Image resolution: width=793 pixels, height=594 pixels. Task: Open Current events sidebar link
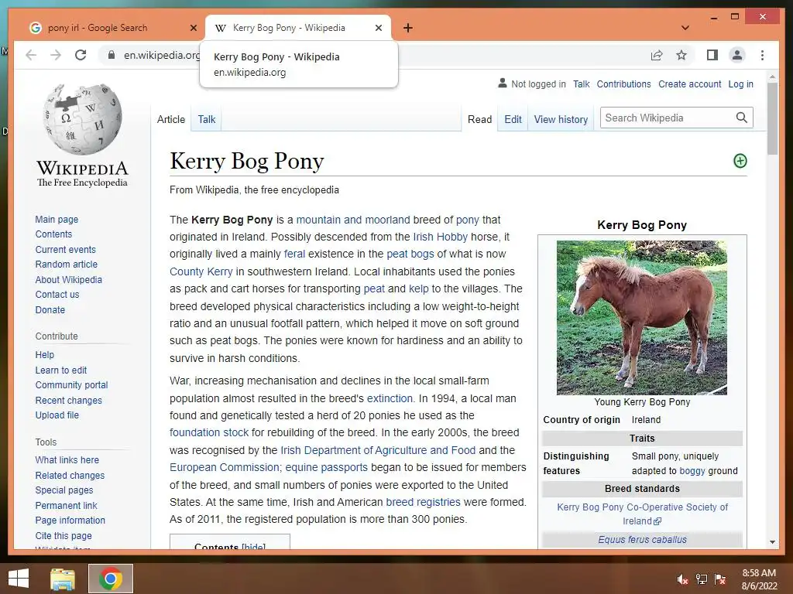click(x=65, y=250)
